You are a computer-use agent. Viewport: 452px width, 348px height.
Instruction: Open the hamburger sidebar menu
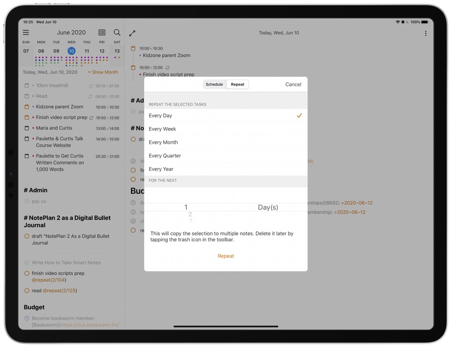coord(26,33)
